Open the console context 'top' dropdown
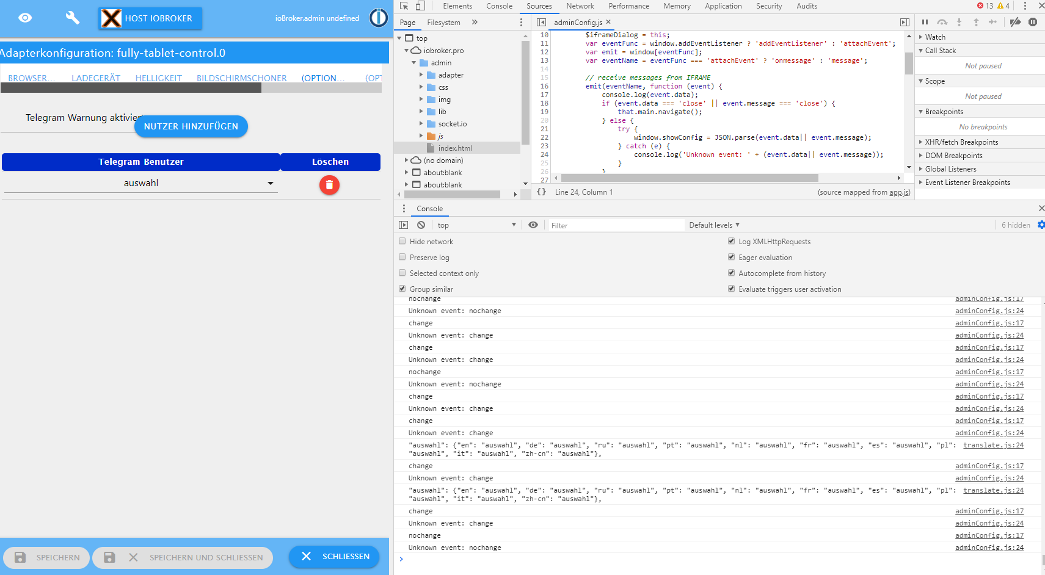Viewport: 1045px width, 575px height. click(x=476, y=225)
